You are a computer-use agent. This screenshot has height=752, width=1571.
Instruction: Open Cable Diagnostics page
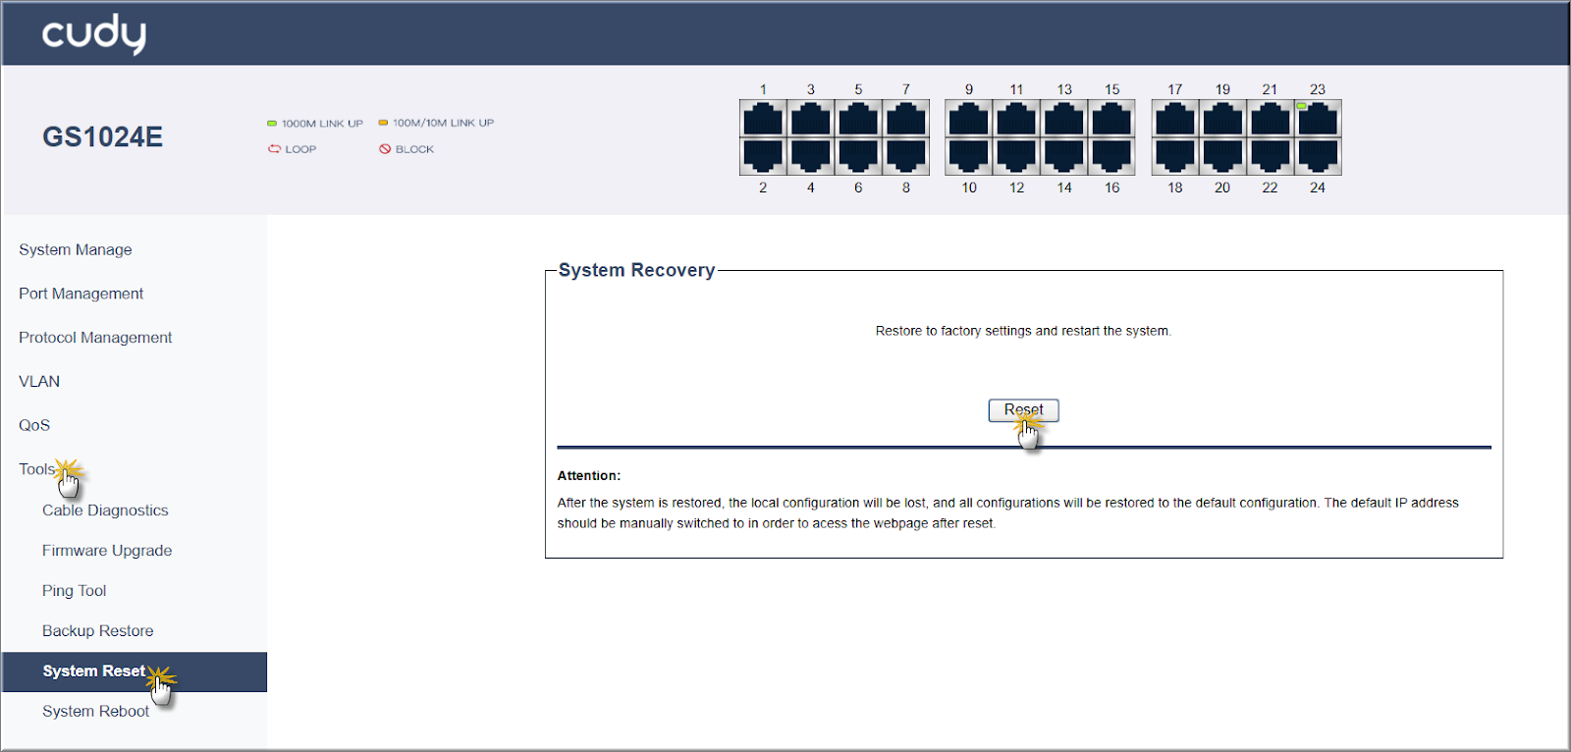tap(105, 510)
